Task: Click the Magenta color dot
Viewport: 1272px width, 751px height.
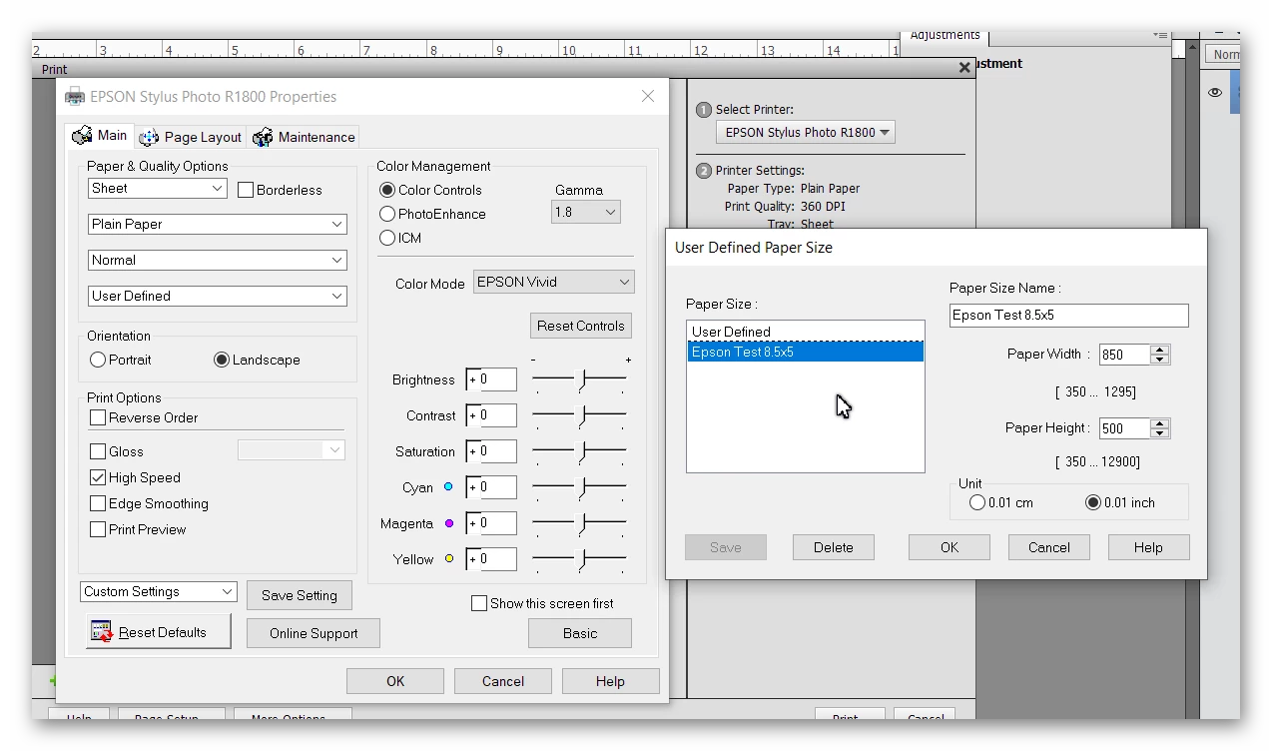Action: (x=448, y=523)
